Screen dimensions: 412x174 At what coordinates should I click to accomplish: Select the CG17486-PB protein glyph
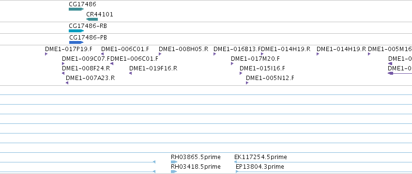pyautogui.click(x=76, y=42)
